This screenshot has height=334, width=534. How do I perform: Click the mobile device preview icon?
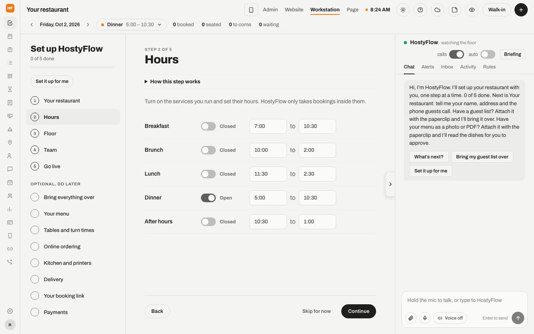pos(251,10)
